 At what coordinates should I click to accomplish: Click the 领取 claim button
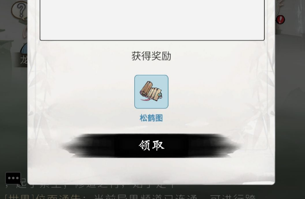click(151, 145)
